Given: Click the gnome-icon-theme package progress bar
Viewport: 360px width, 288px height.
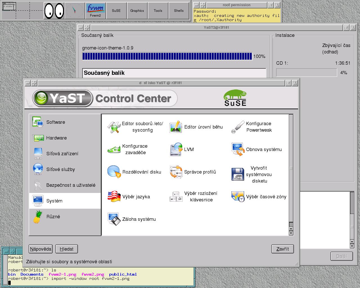Looking at the screenshot, I should point(167,56).
